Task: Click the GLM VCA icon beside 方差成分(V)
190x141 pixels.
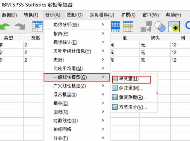Action: tap(115, 107)
